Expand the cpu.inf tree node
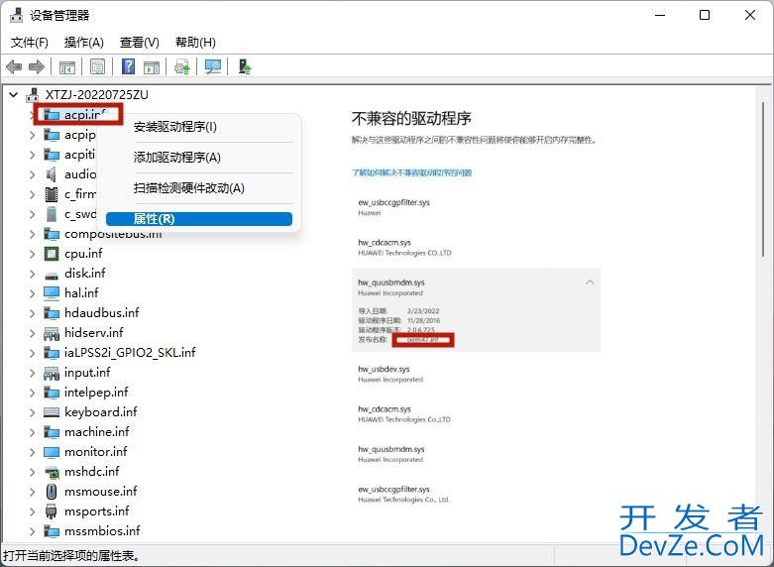Screen dimensions: 774x567 pos(32,254)
